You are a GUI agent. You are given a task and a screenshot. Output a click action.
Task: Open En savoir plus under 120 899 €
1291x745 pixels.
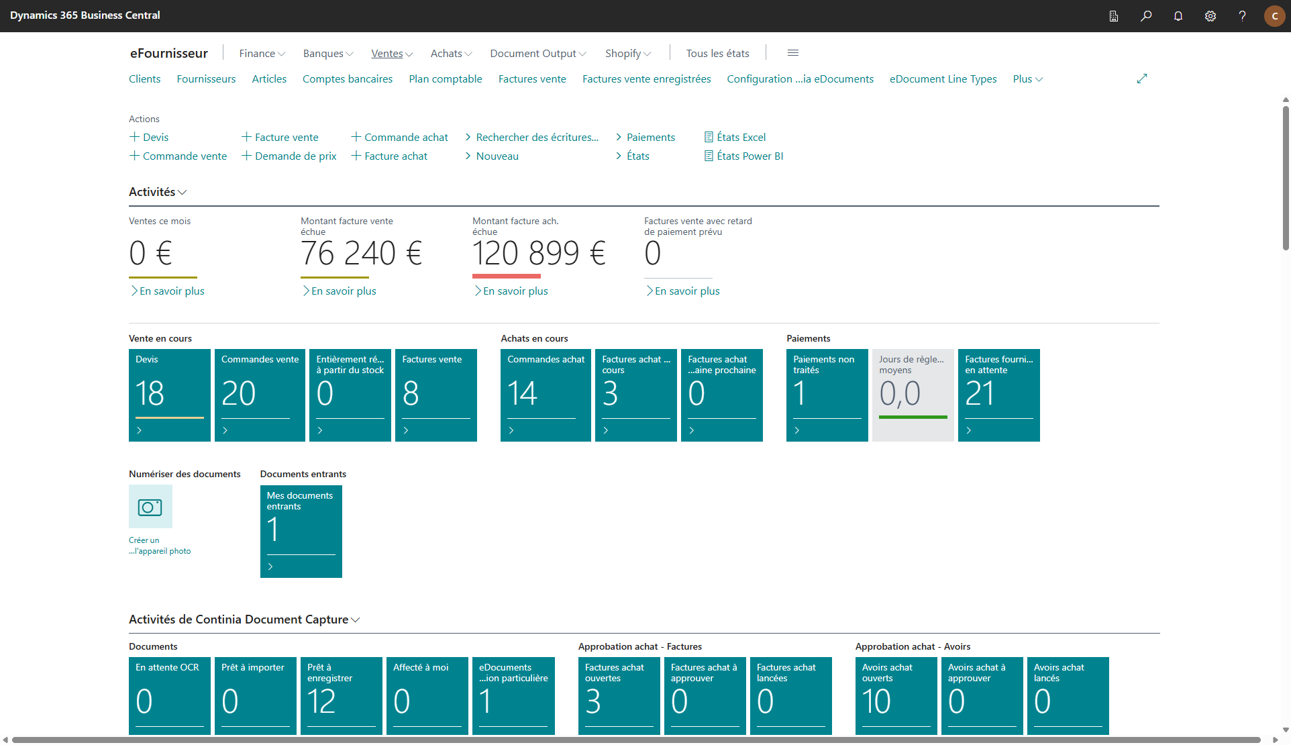[x=511, y=291]
